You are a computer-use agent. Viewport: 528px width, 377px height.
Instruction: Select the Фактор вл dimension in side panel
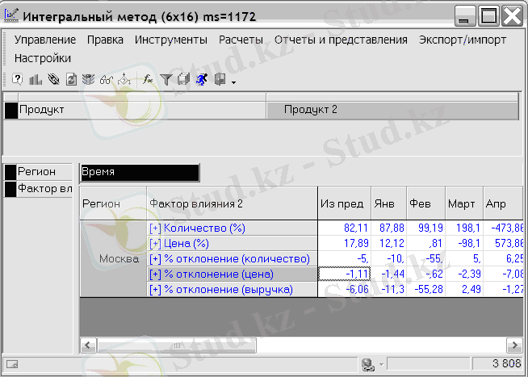44,189
